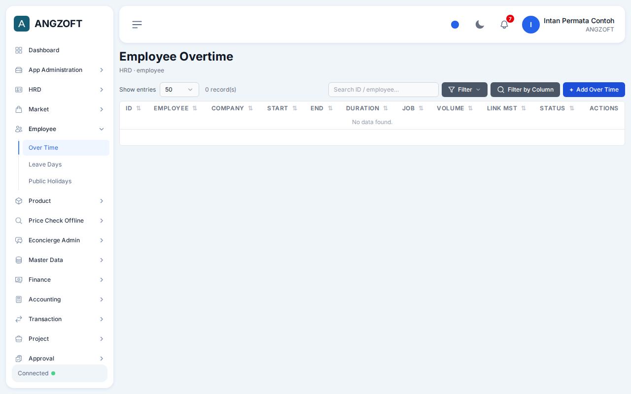Expand the Product sidebar menu
The width and height of the screenshot is (631, 394).
(60, 201)
